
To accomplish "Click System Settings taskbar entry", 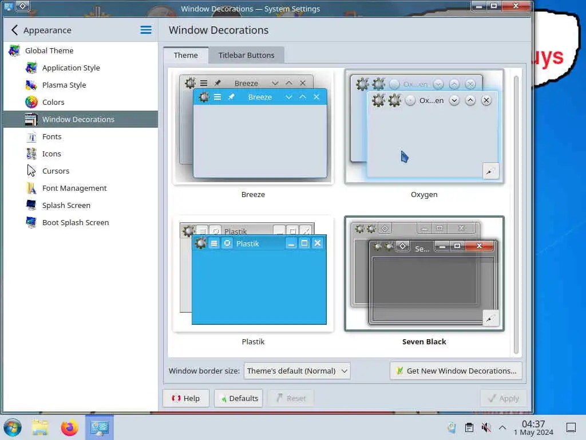I will point(100,427).
